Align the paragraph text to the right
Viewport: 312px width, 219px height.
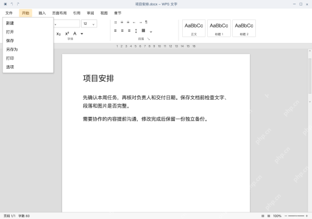(129, 30)
